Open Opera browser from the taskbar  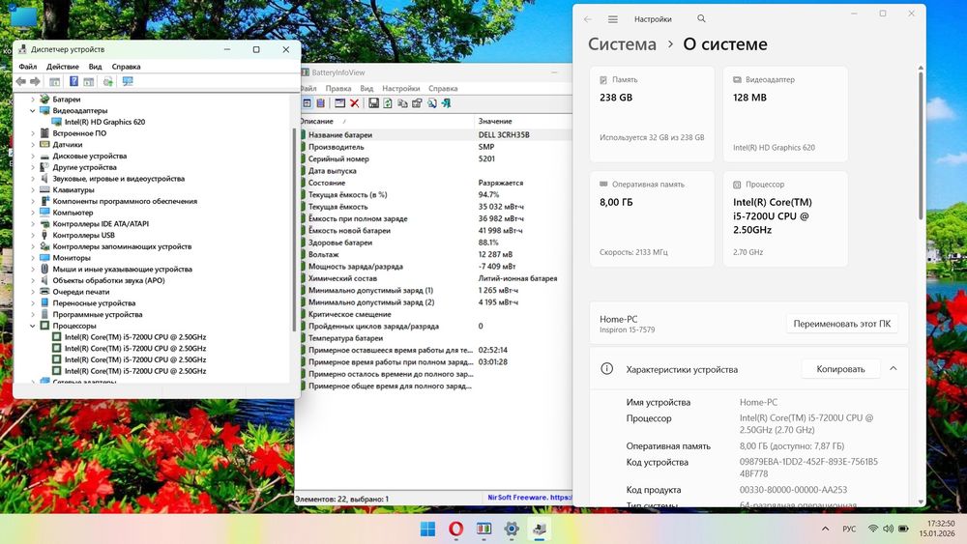pyautogui.click(x=455, y=529)
